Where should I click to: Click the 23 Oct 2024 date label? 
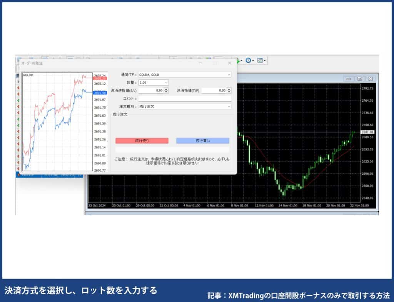(x=97, y=206)
